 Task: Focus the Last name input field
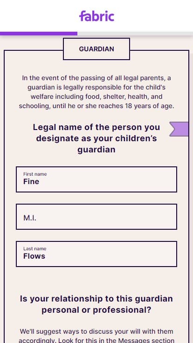pos(96,254)
